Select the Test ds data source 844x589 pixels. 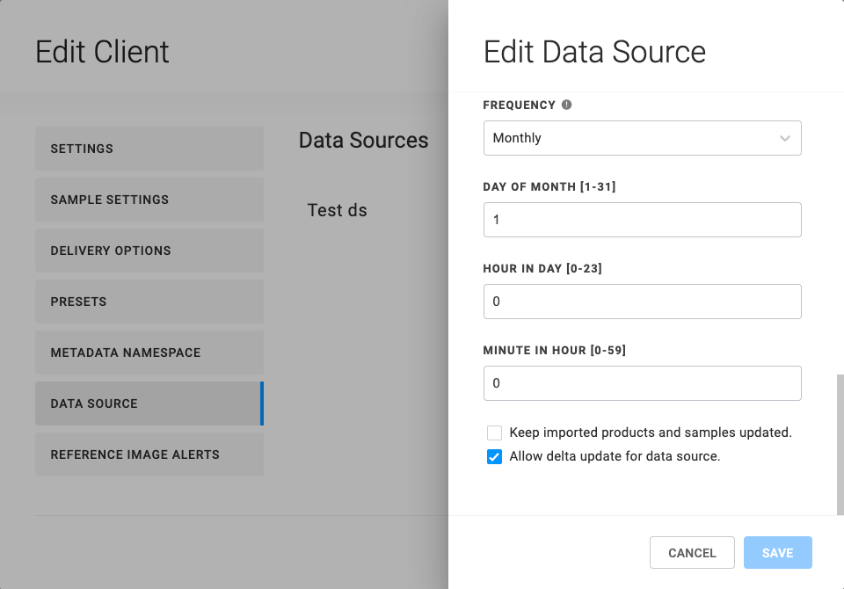click(x=338, y=210)
